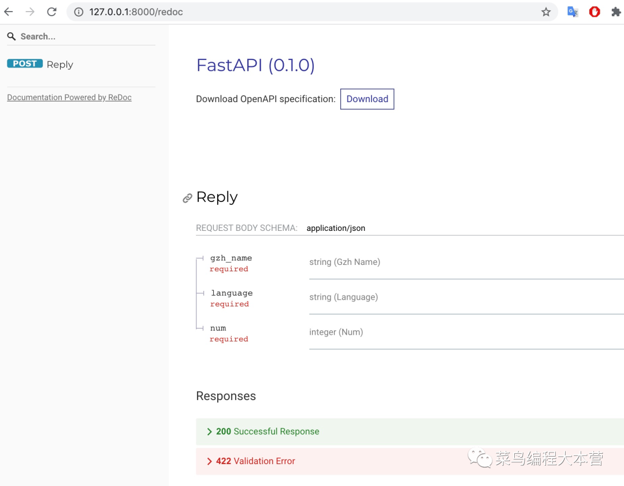
Task: Expand the 422 Validation Error section
Action: tap(410, 461)
